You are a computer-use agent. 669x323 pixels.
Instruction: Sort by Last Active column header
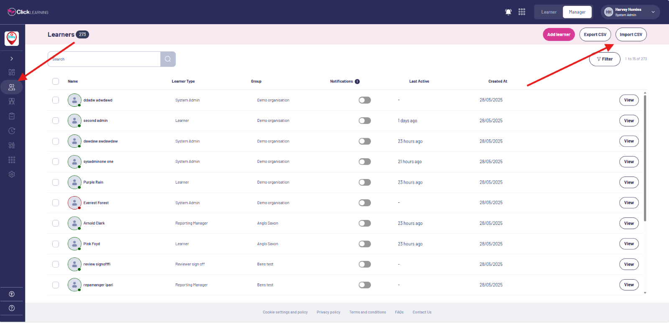click(419, 81)
